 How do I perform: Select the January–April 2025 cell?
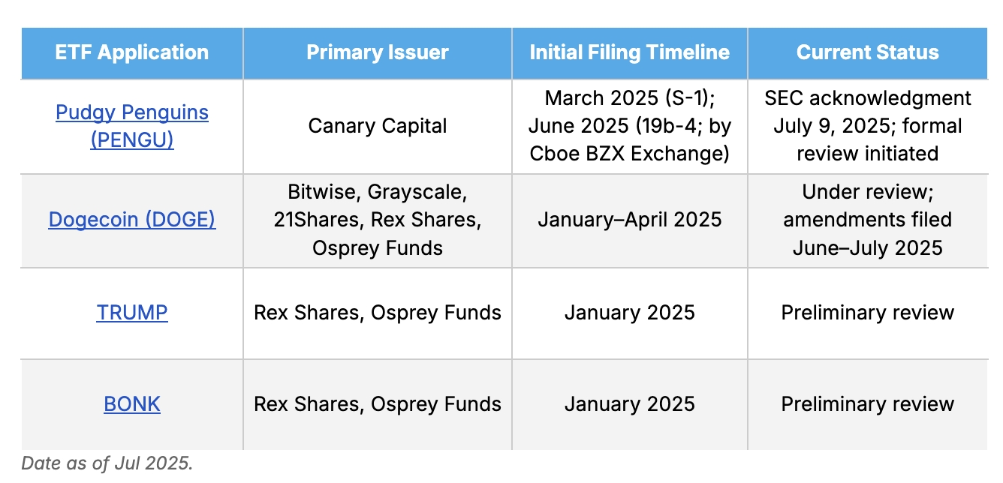[630, 220]
